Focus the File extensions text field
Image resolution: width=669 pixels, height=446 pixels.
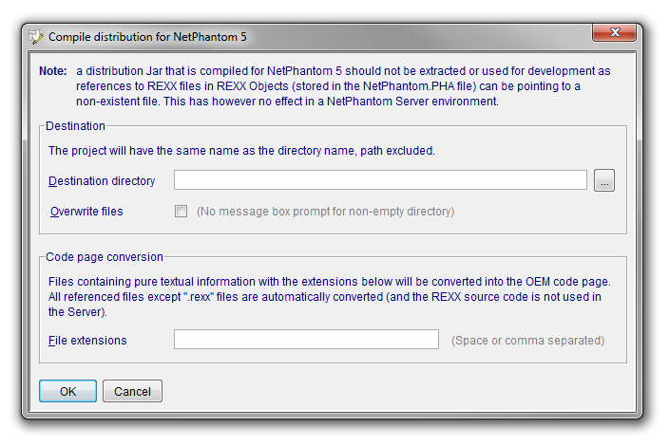coord(306,339)
